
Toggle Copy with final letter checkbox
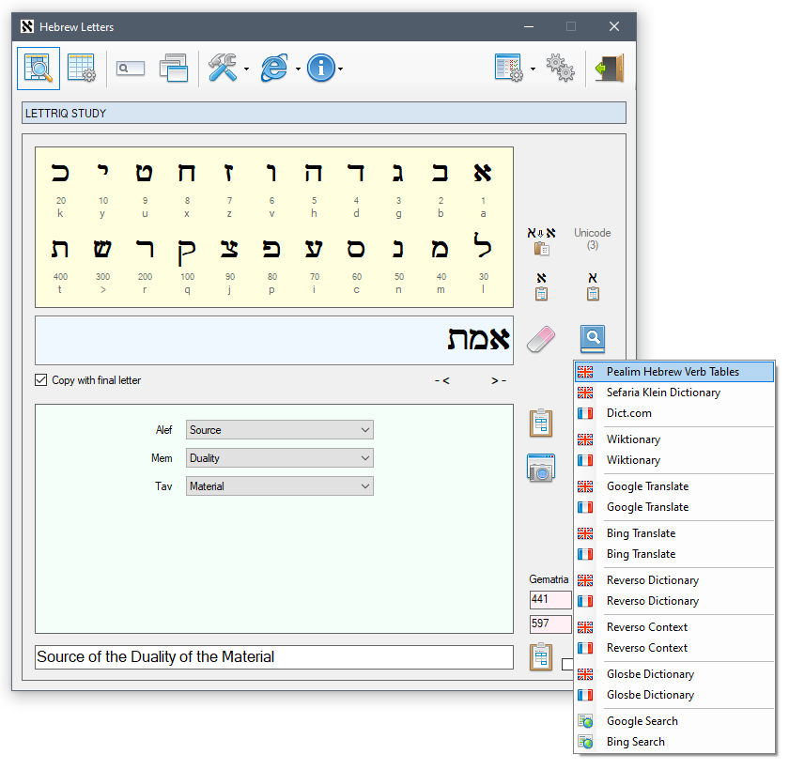[40, 380]
